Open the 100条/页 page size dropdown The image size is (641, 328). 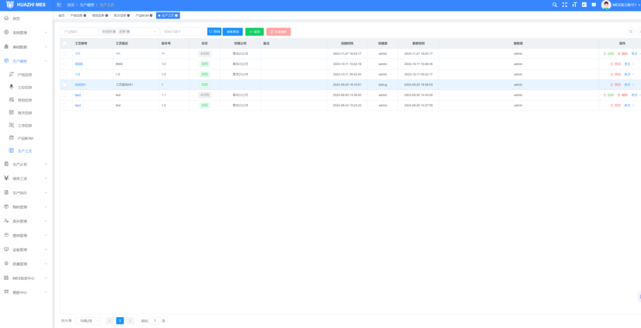(89, 320)
